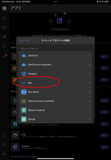This screenshot has width=111, height=160.
Task: Open the settings gear icon
Action: pyautogui.click(x=4, y=154)
